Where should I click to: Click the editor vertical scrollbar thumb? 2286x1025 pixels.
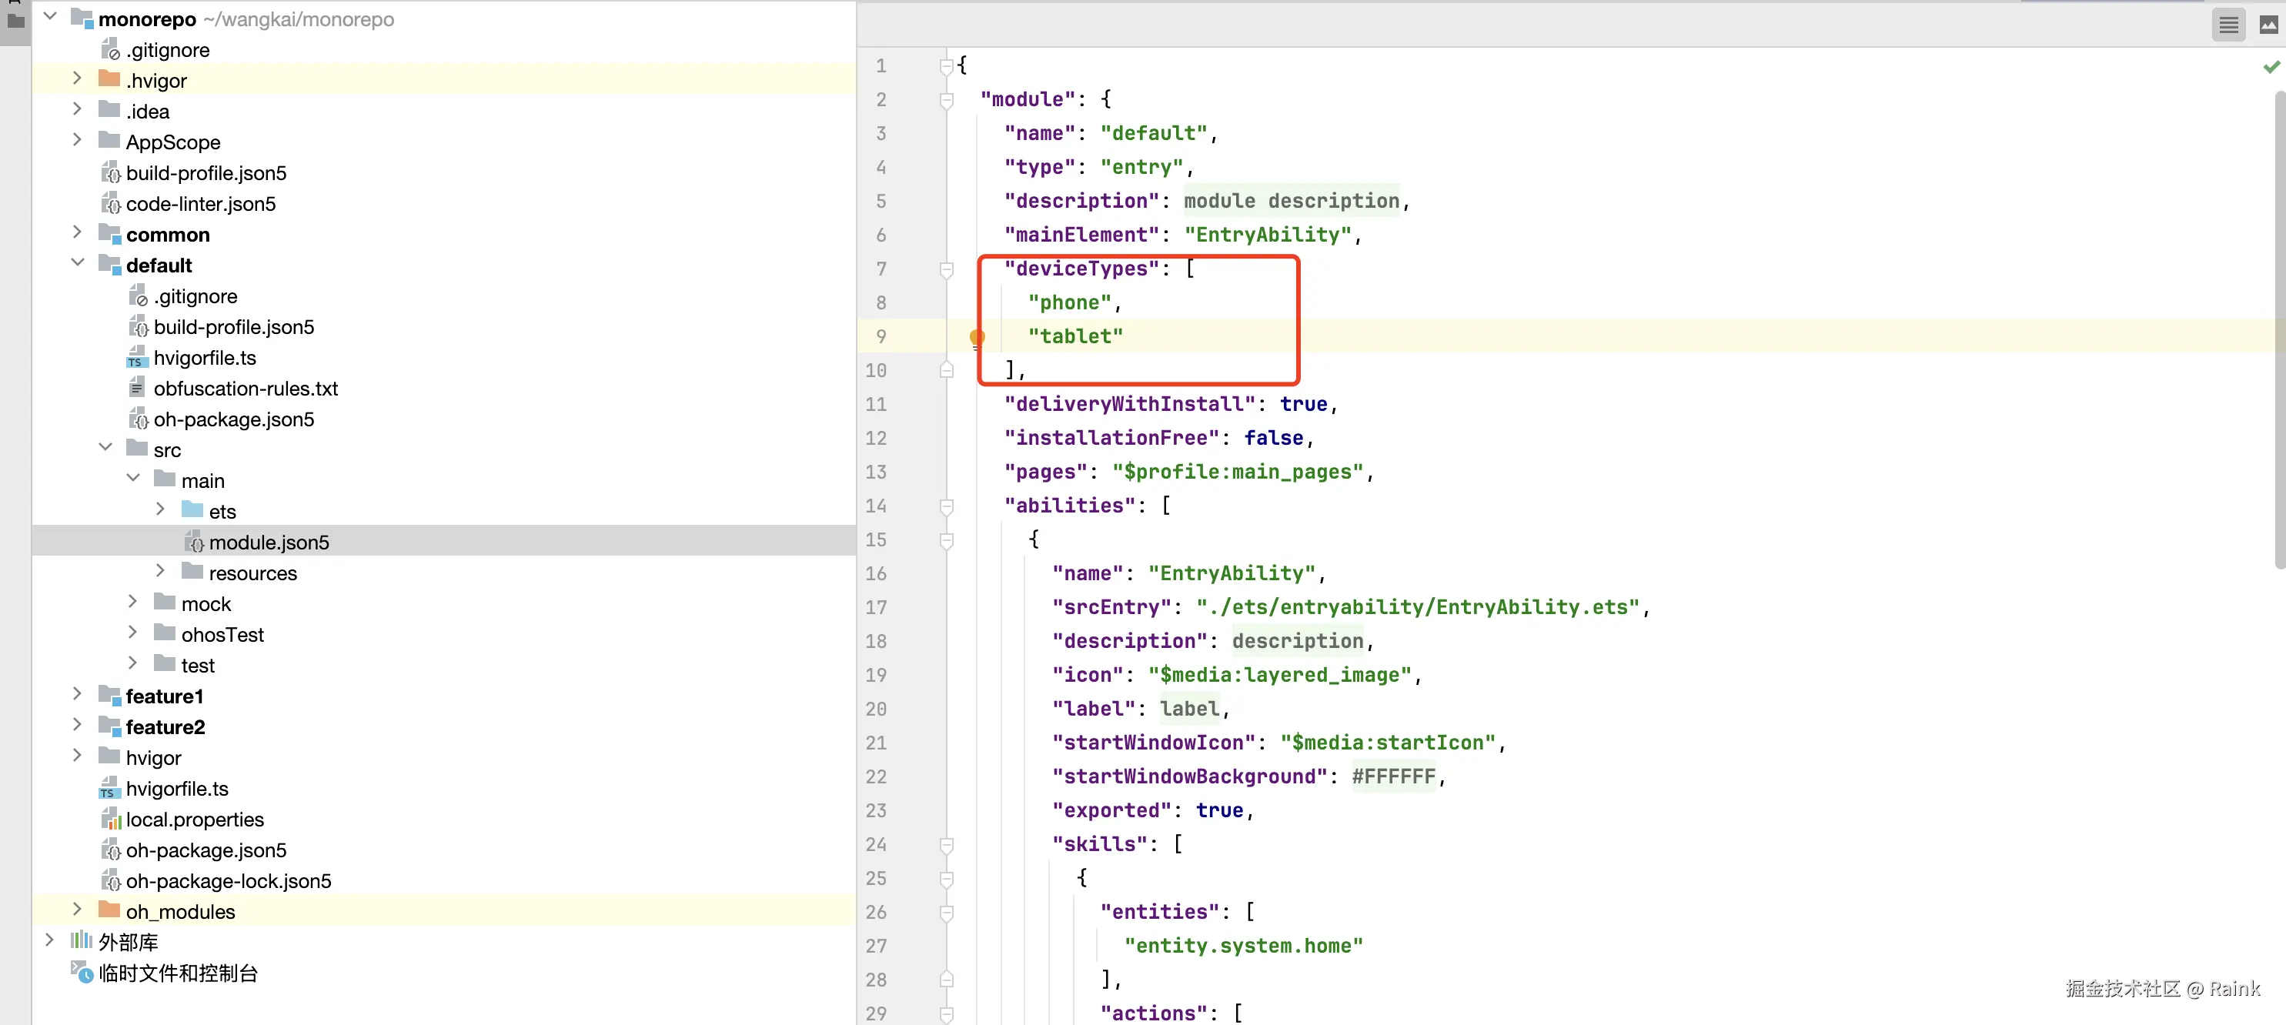point(2279,329)
